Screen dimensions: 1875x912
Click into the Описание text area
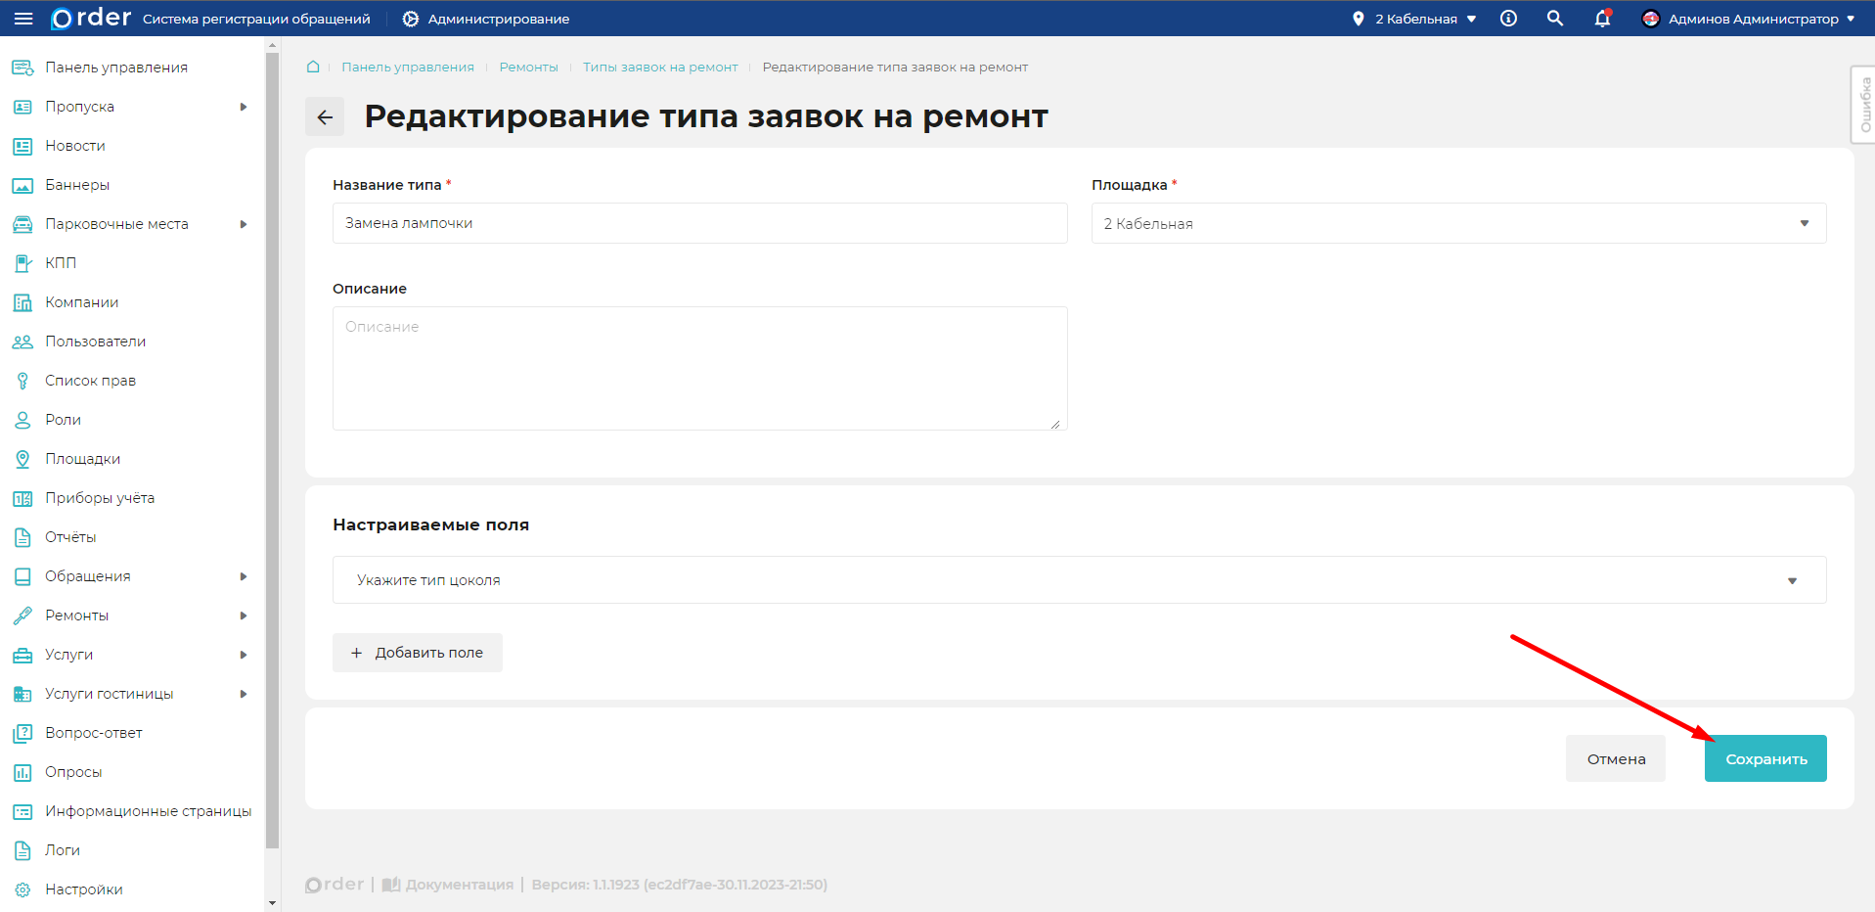[699, 369]
